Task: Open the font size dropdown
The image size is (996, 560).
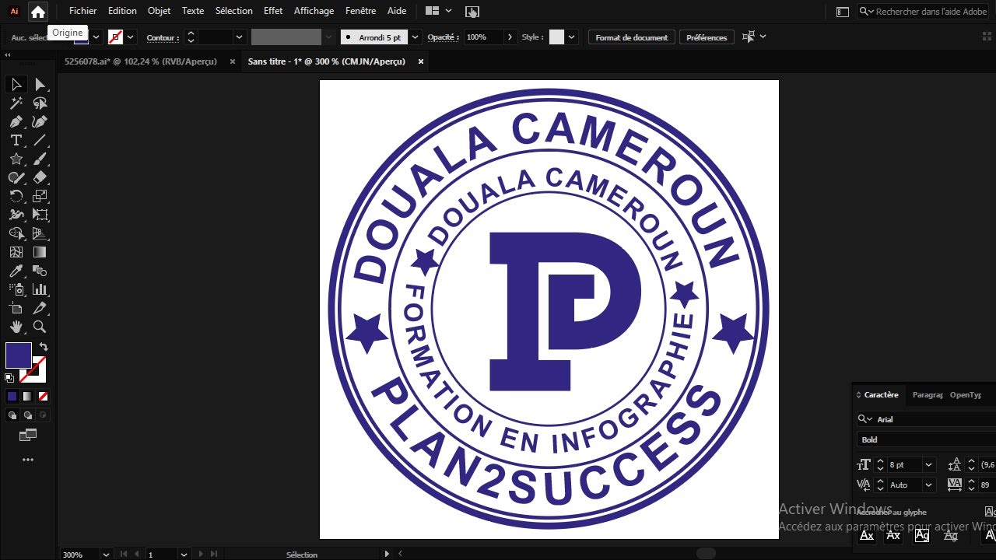Action: 928,464
